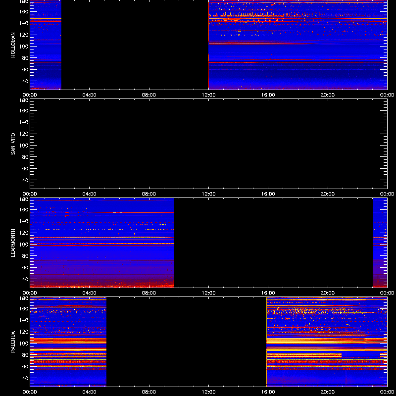Viewport: 396px width, 396px height.
Task: Choose the 60 frequency label on Palehua axis
Action: point(25,367)
